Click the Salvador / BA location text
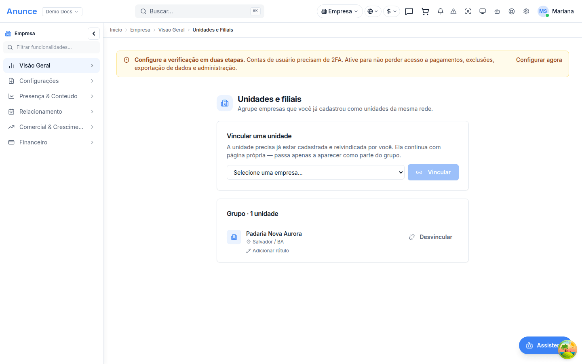This screenshot has height=364, width=582. click(268, 242)
